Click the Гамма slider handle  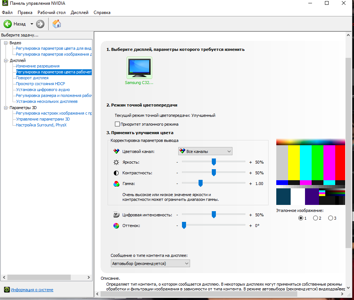pos(200,183)
